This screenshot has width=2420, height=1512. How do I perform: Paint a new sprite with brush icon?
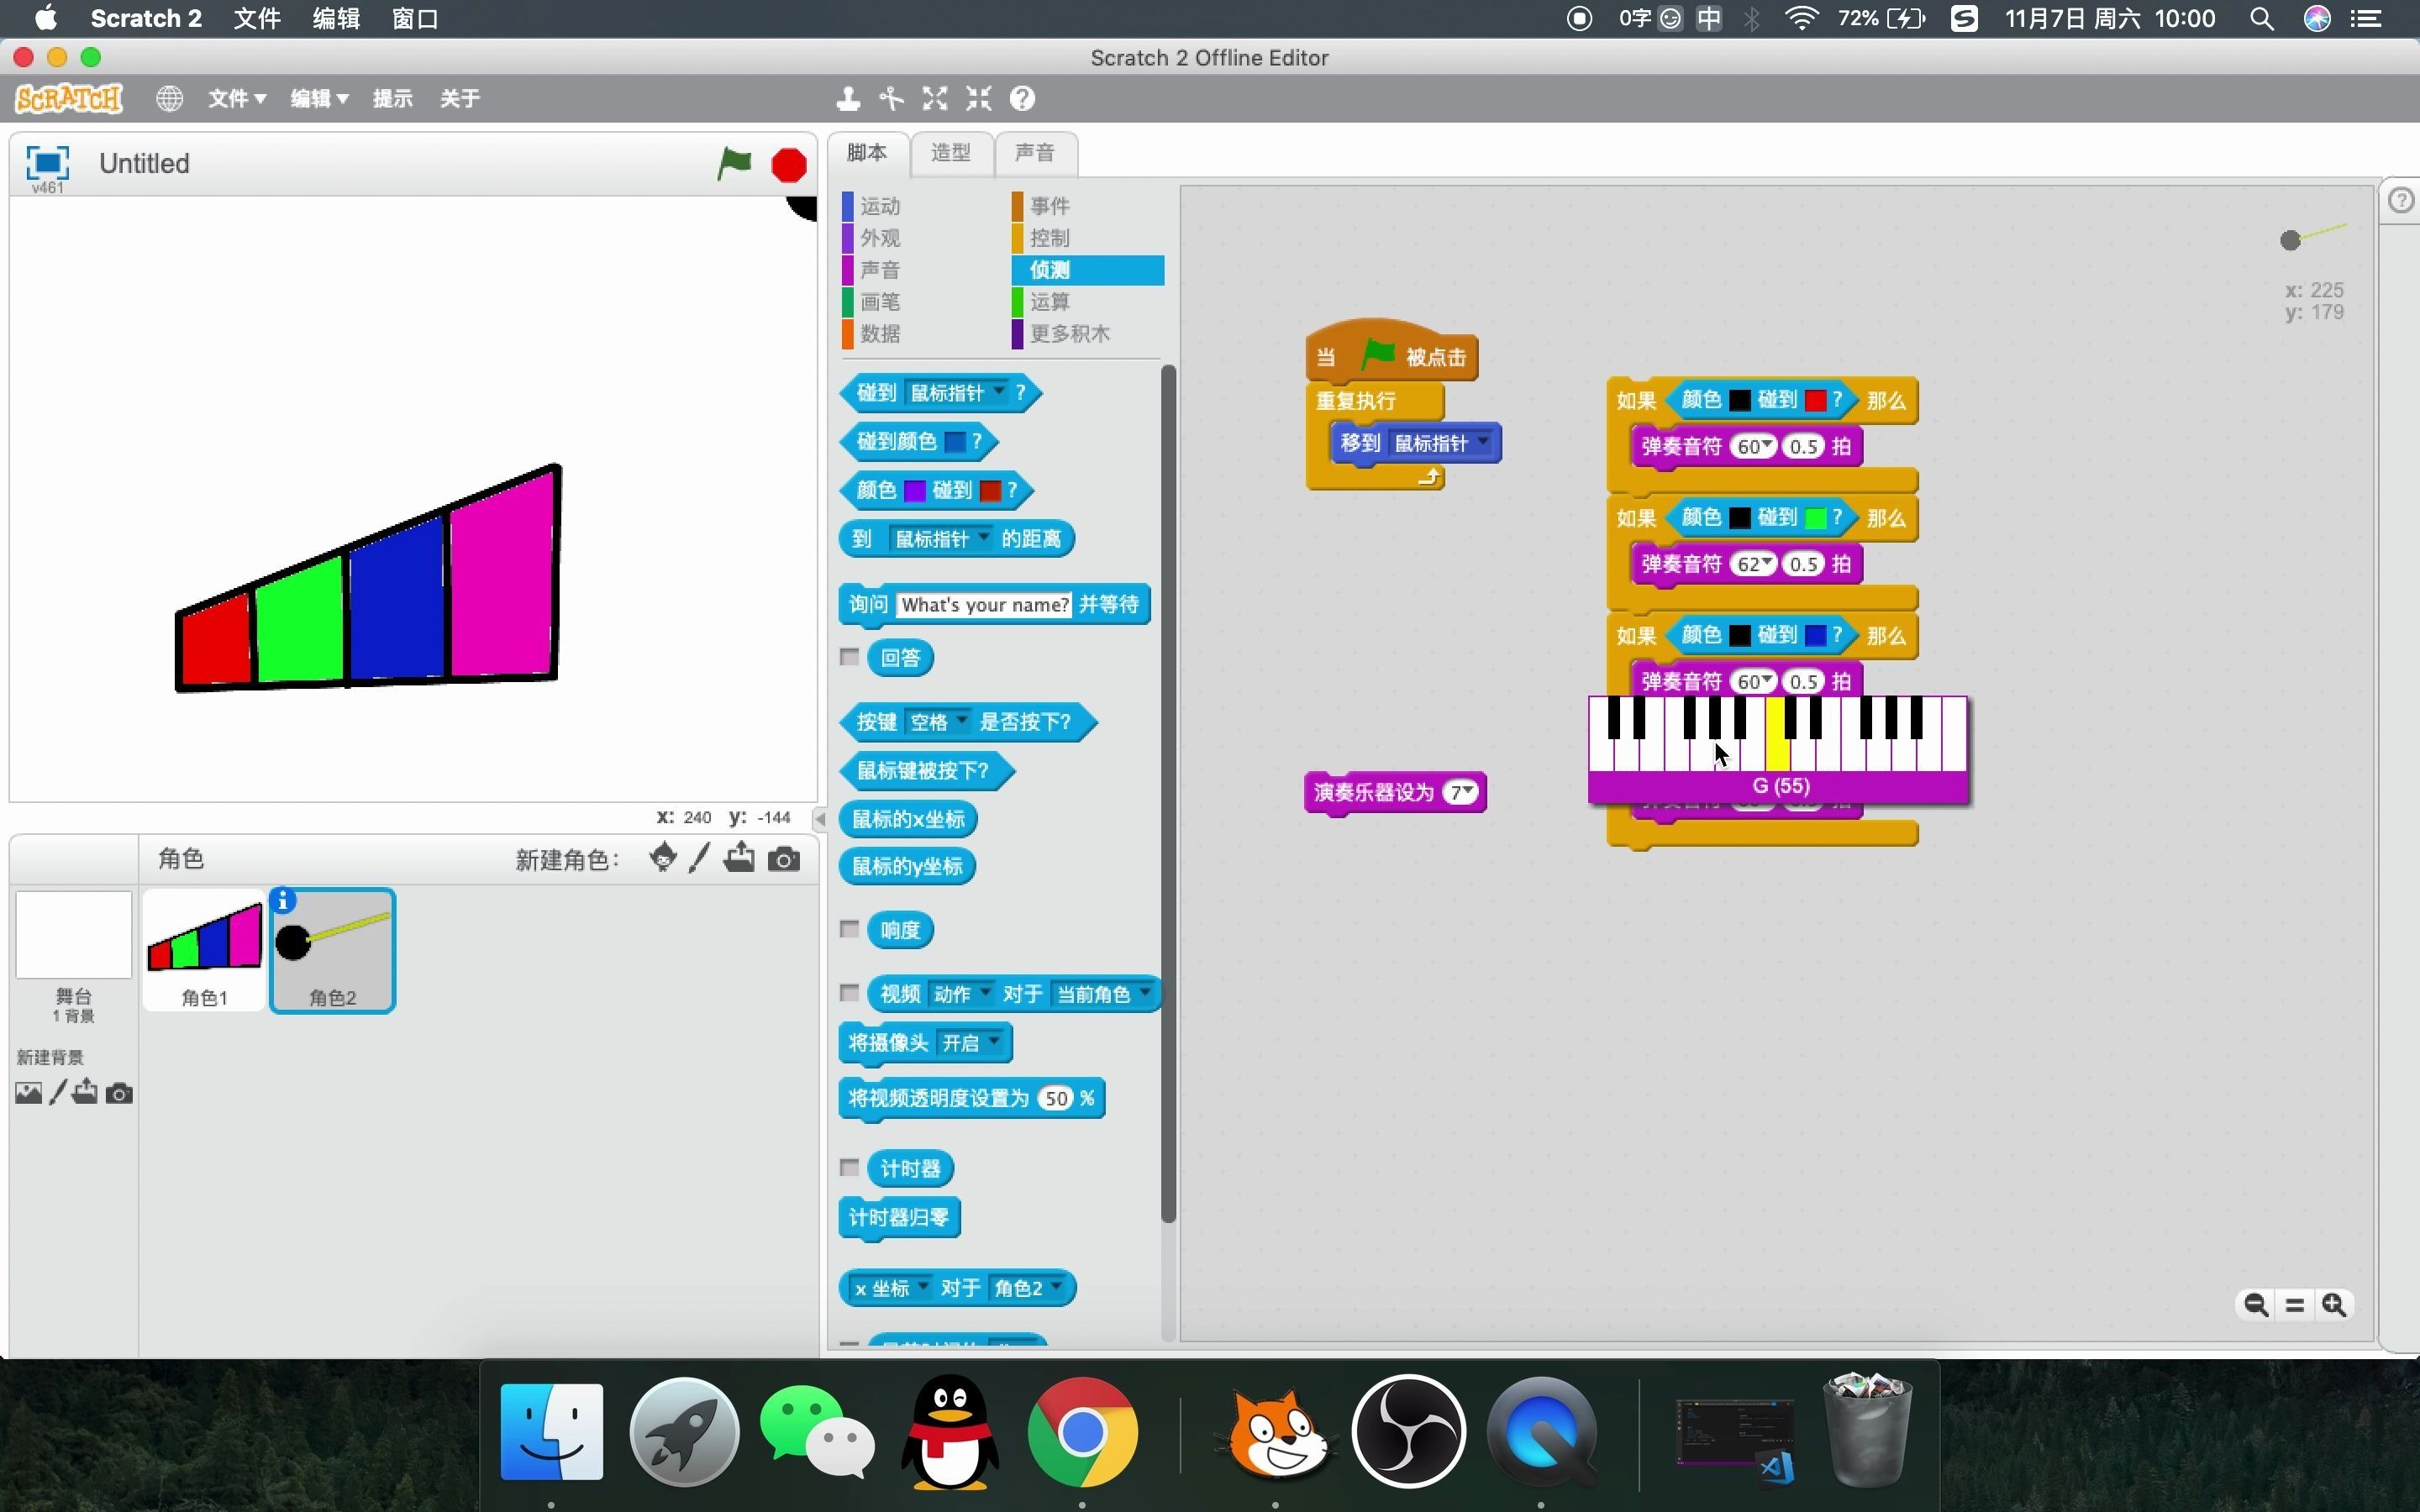(700, 858)
